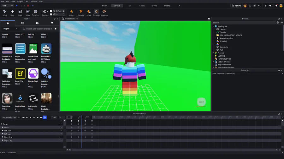Open the Accessory tool
This screenshot has width=284, height=159.
click(x=104, y=13)
